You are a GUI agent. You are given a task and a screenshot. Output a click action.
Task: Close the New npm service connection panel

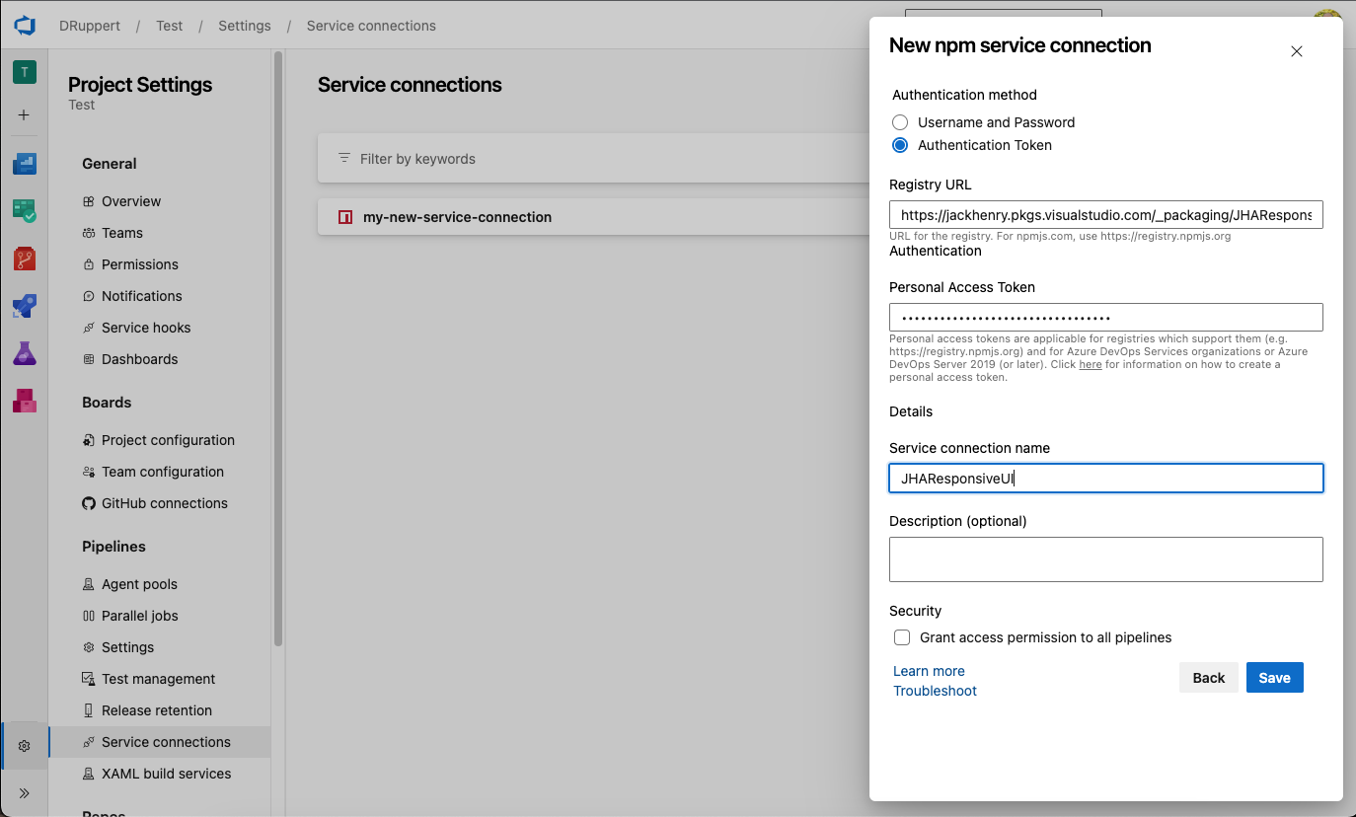click(1297, 51)
